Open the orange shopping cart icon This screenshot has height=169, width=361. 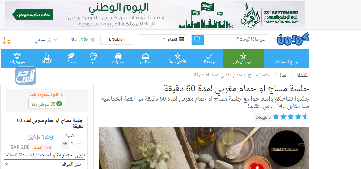(x=6, y=40)
